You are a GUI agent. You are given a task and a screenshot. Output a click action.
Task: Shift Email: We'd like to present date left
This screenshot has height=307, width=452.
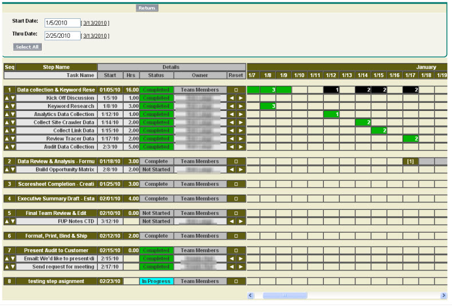coord(232,258)
